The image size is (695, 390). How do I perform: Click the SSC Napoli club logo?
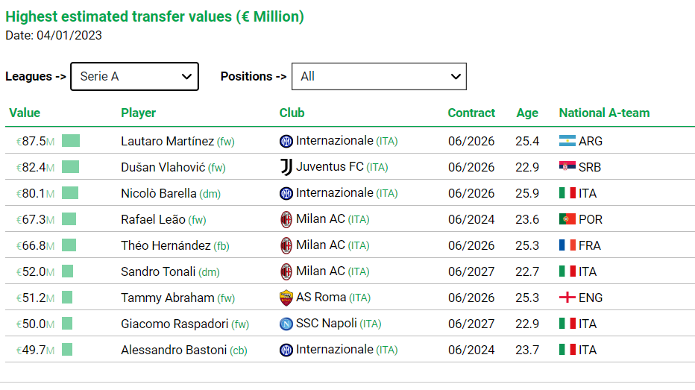coord(286,324)
